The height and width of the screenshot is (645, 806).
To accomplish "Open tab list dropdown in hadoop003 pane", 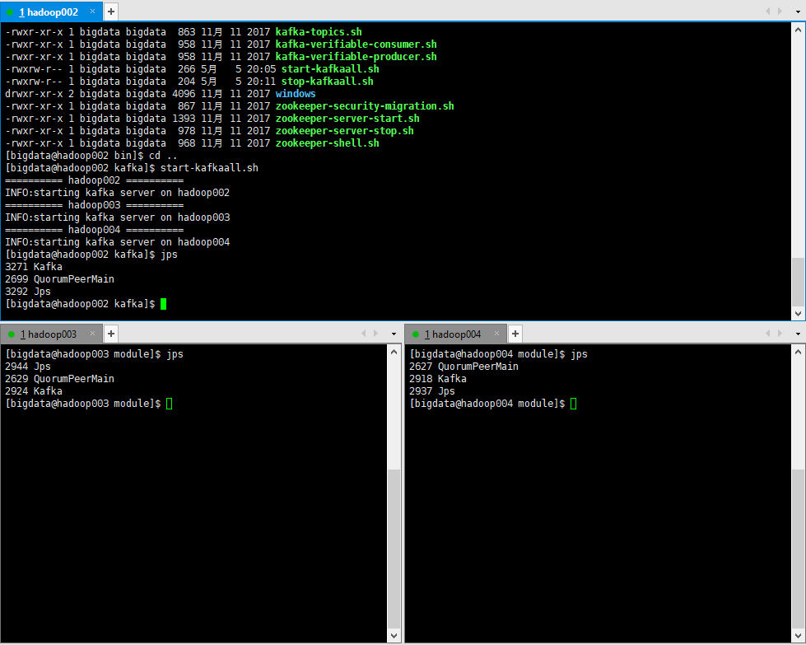I will pos(394,334).
